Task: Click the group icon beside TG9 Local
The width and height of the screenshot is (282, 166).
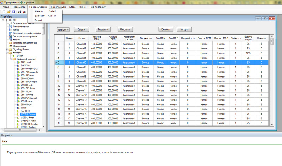Action: point(18,62)
